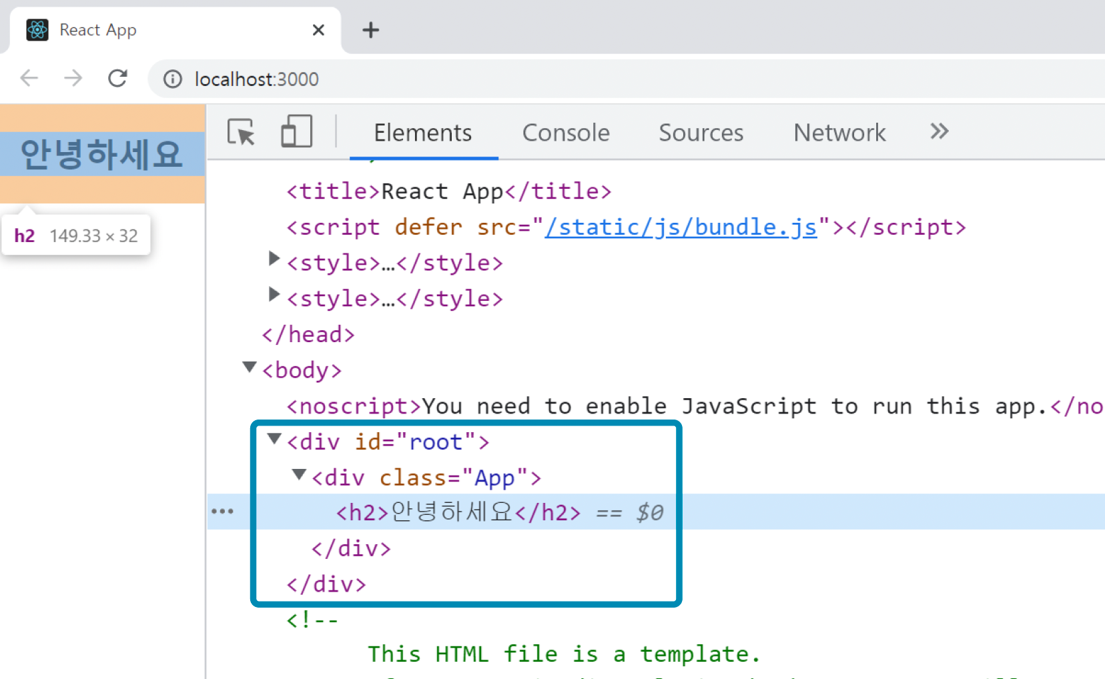Collapse the div class App node

click(x=299, y=474)
